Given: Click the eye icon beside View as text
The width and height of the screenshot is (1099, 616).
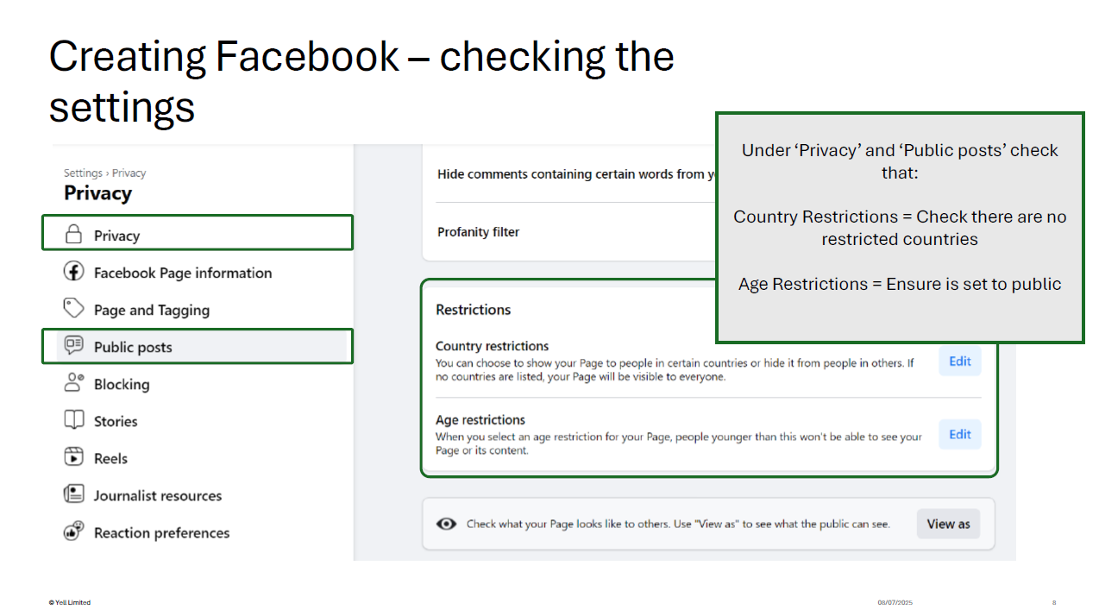Looking at the screenshot, I should click(446, 524).
